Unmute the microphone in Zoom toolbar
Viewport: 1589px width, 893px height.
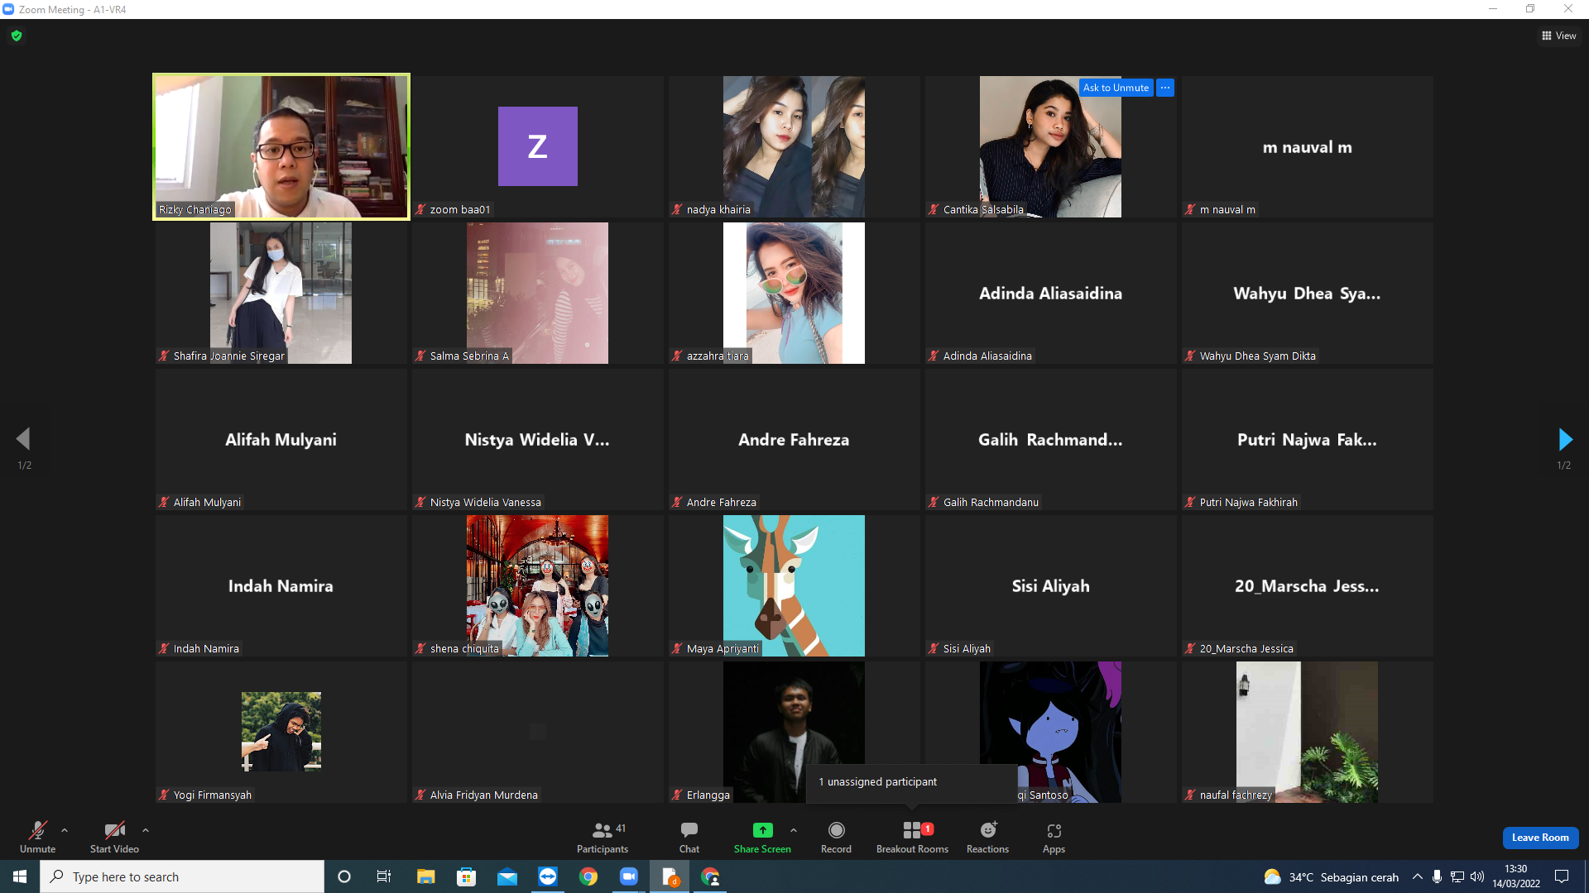point(38,837)
